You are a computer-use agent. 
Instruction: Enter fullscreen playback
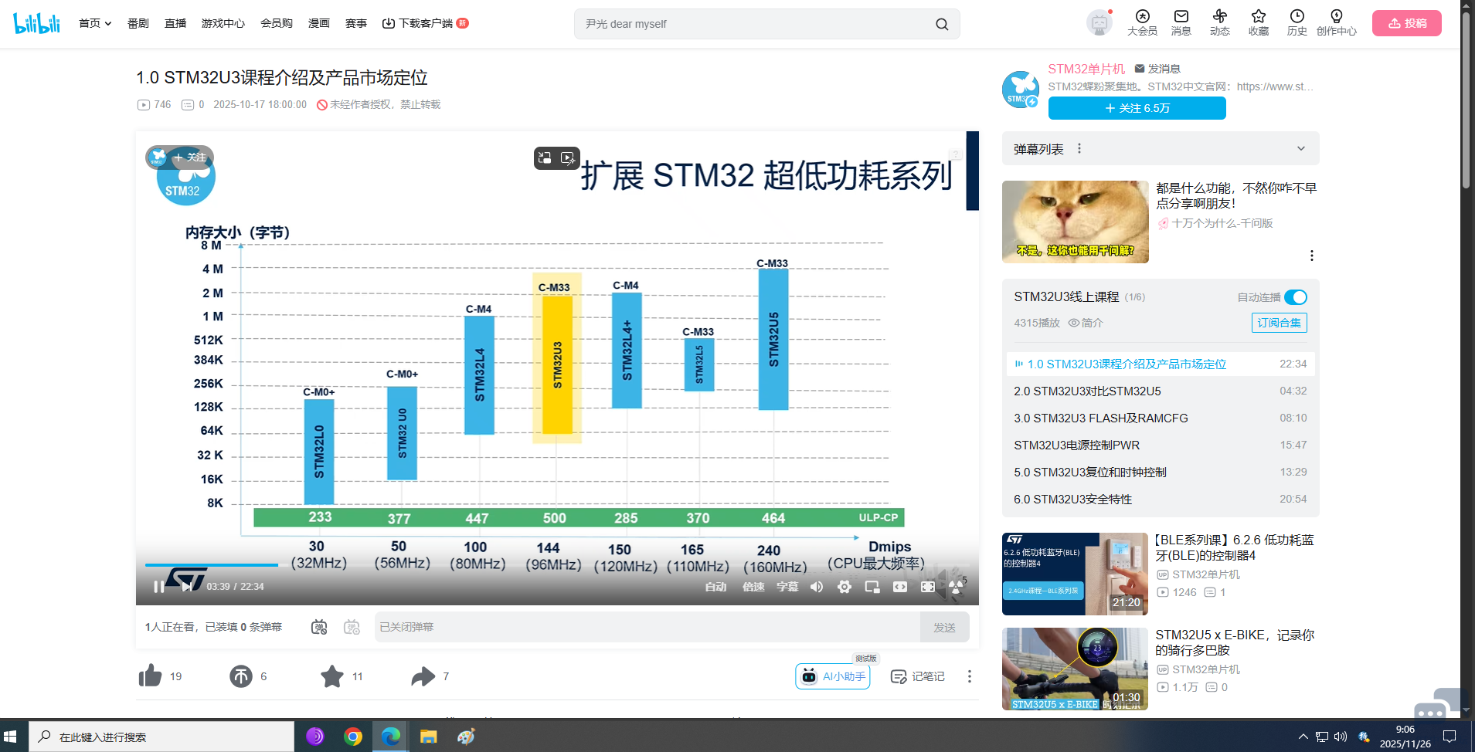tap(927, 587)
